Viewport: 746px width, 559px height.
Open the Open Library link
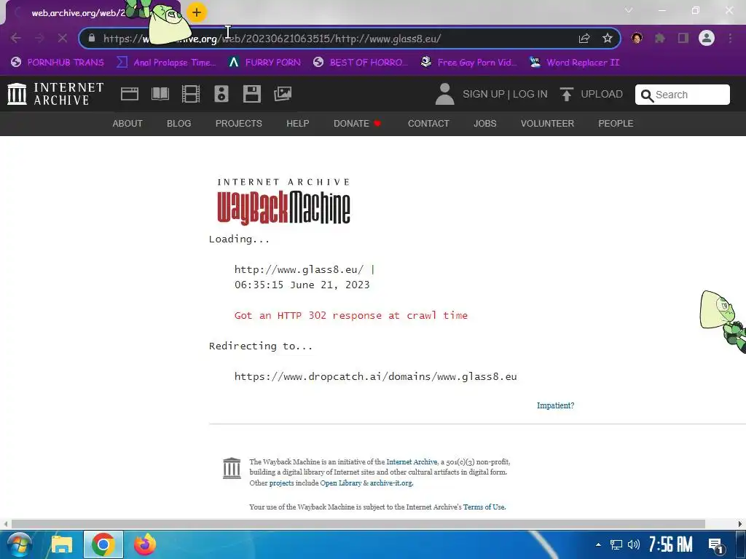(x=341, y=483)
